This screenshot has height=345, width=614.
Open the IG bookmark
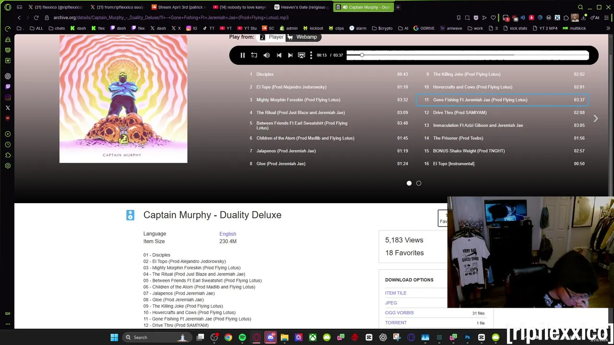(x=191, y=28)
